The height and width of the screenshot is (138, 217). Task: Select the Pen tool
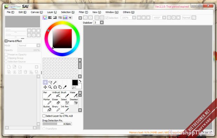[x=47, y=94]
